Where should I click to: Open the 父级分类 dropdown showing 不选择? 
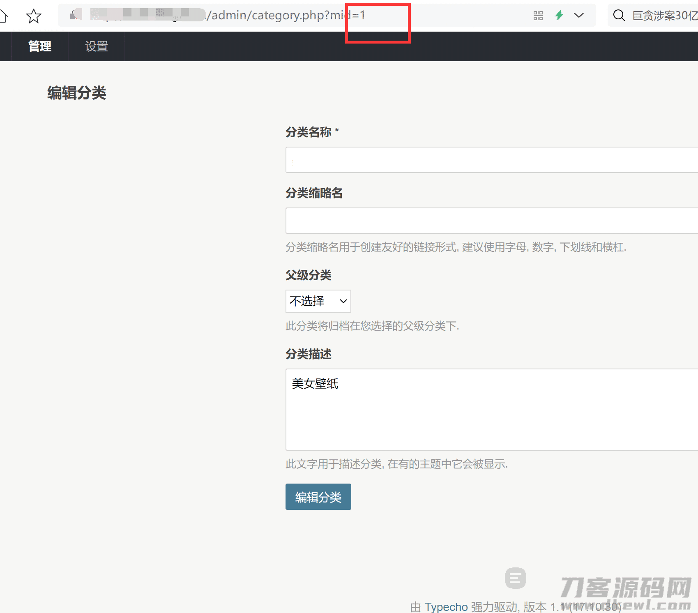[318, 301]
